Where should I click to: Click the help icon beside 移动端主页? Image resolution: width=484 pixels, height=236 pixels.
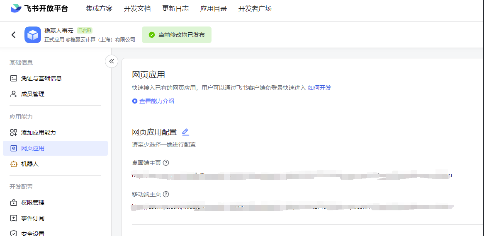(x=166, y=194)
